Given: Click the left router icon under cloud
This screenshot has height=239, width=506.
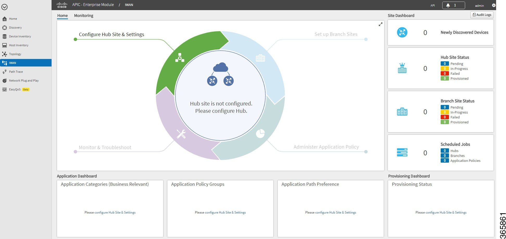Looking at the screenshot, I should (x=212, y=81).
